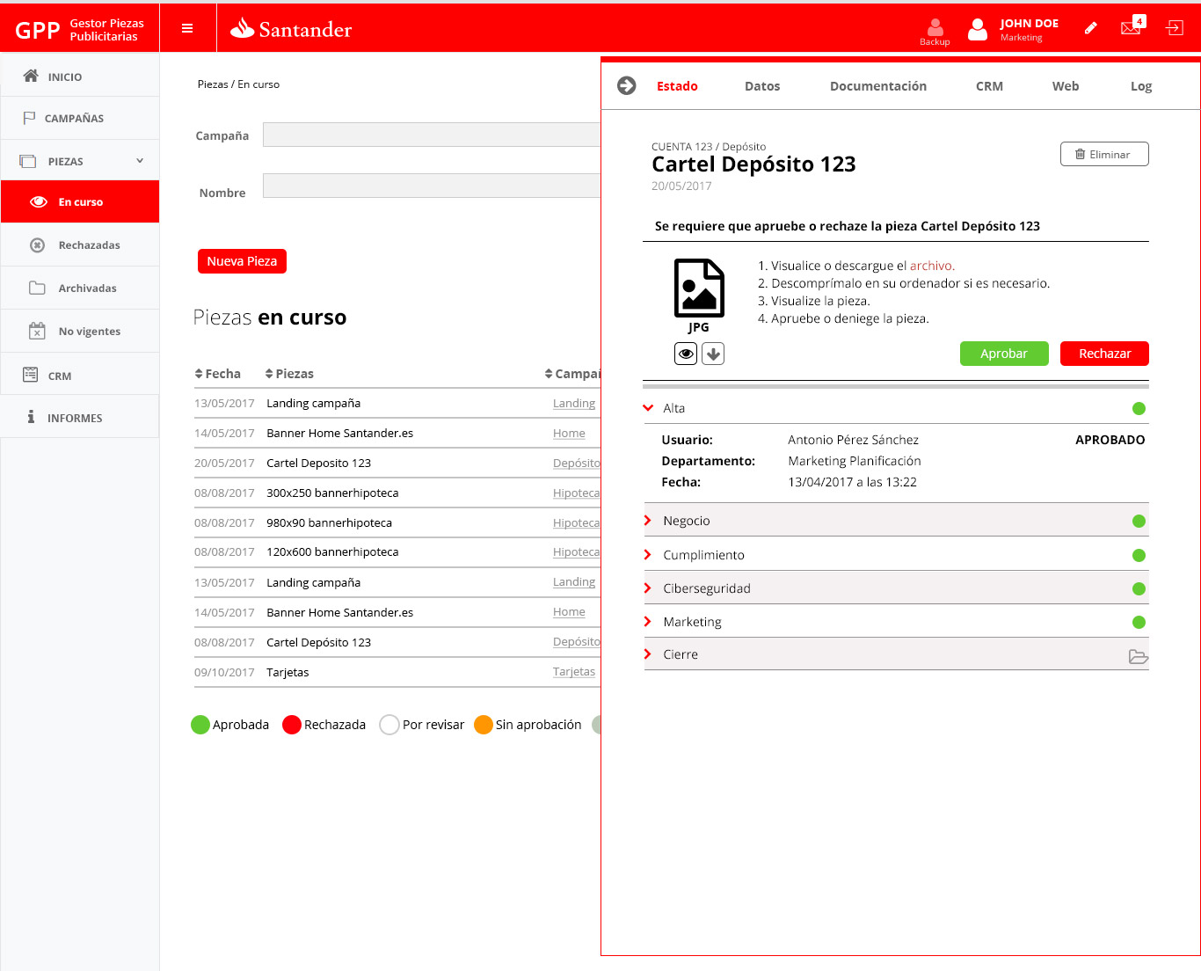The height and width of the screenshot is (971, 1201).
Task: Click the green Aprobada legend circle
Action: click(200, 725)
